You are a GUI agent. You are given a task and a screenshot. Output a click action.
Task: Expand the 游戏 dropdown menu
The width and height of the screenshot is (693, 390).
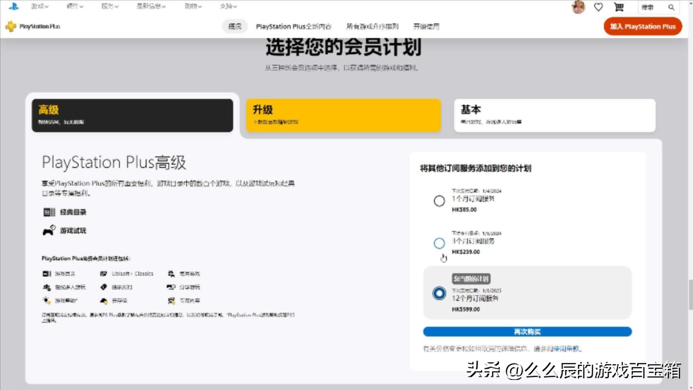pos(40,6)
